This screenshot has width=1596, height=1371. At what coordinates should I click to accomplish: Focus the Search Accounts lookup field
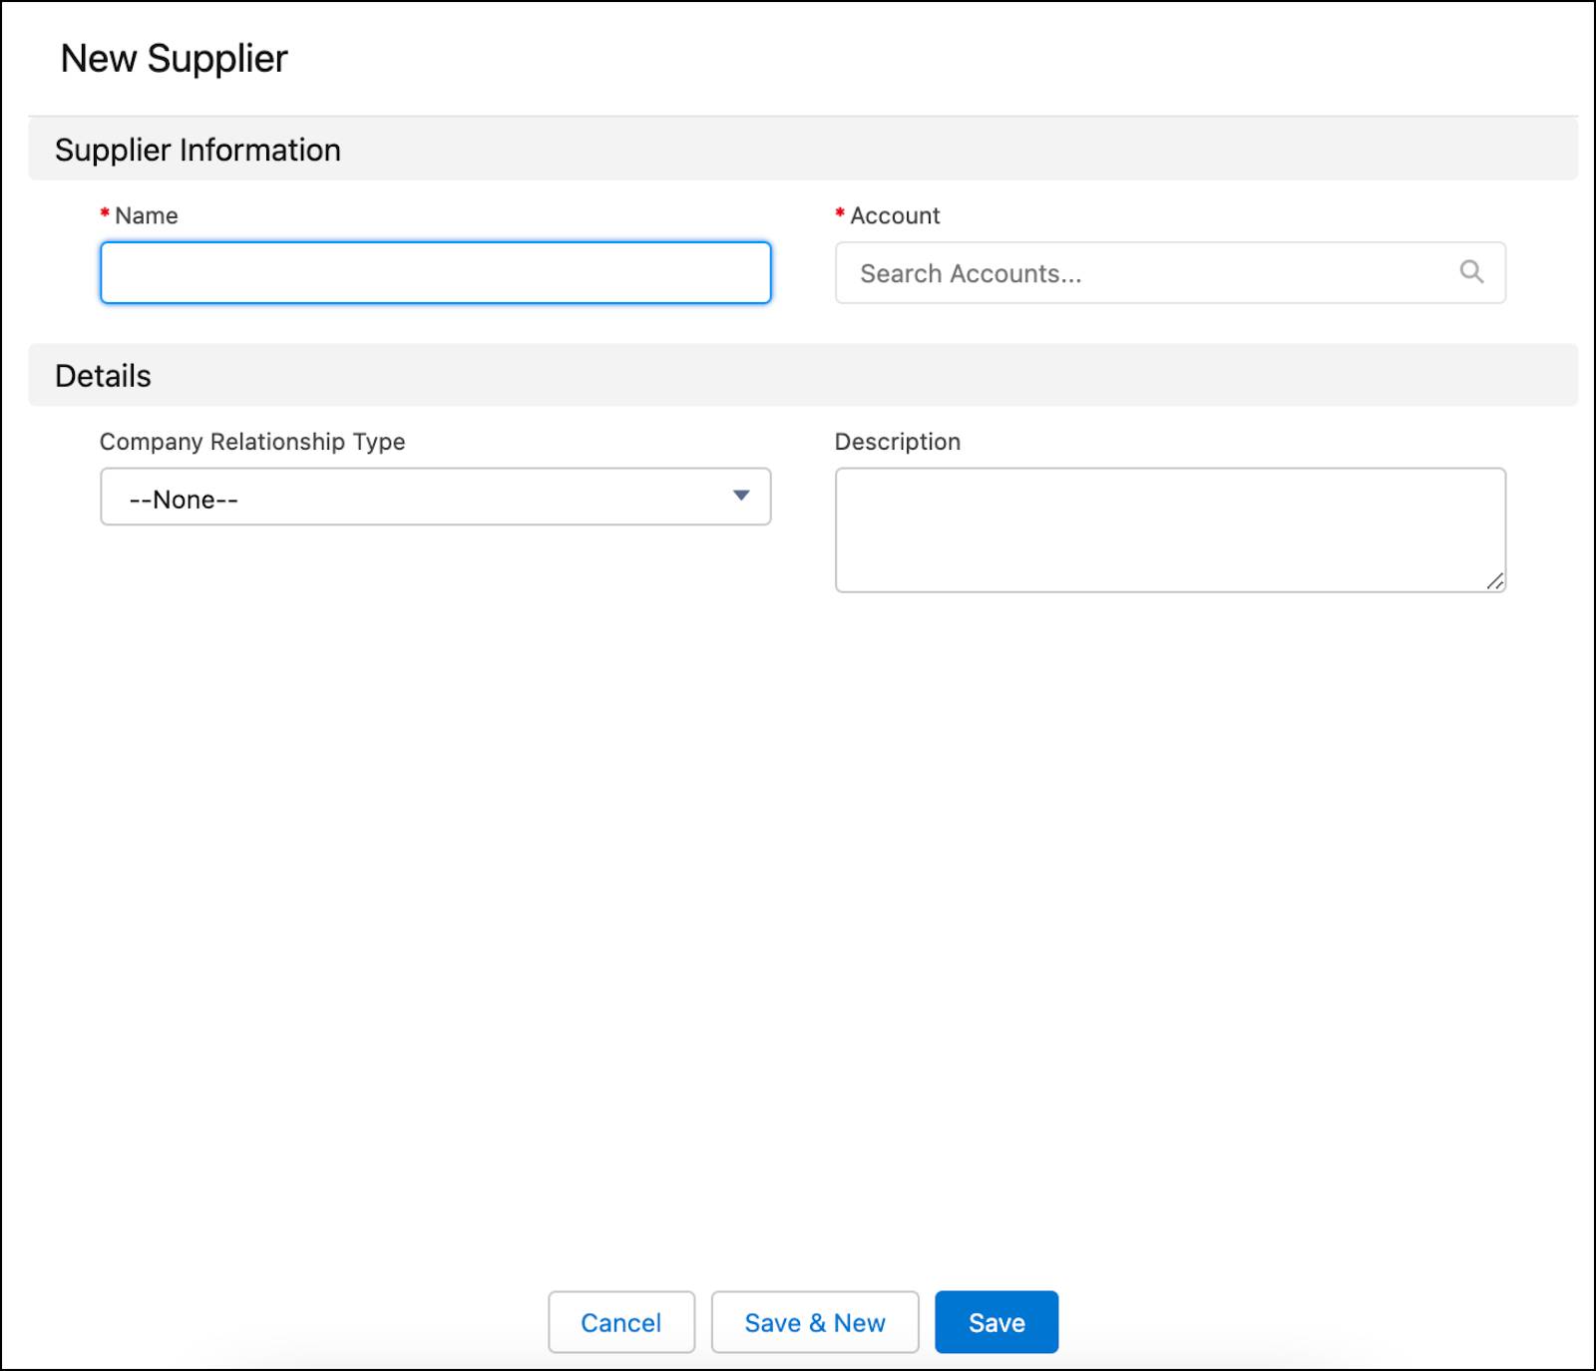(1170, 272)
